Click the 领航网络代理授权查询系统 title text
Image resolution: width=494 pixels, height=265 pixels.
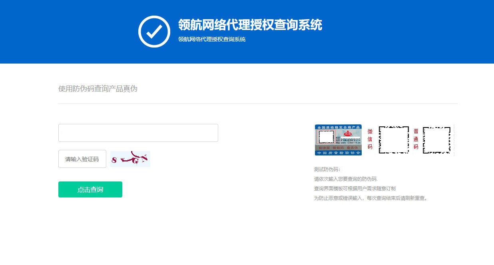[250, 25]
